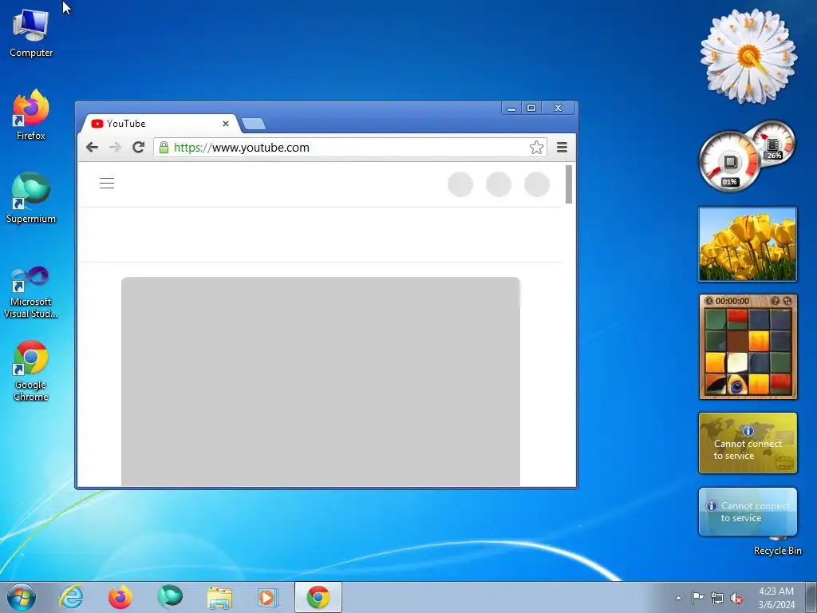Click the green padlock security icon
Image resolution: width=817 pixels, height=613 pixels.
point(164,148)
